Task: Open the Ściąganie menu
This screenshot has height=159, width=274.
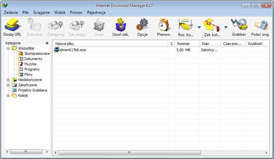Action: (x=42, y=13)
